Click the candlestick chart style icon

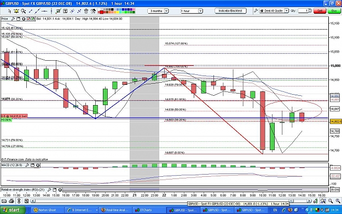tap(315, 201)
